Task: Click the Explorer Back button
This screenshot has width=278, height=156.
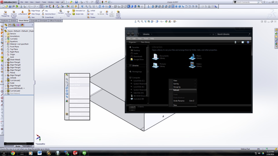Action: pos(128,34)
